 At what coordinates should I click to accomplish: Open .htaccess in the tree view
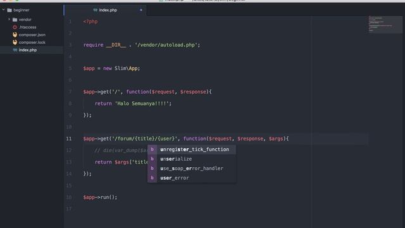27,27
